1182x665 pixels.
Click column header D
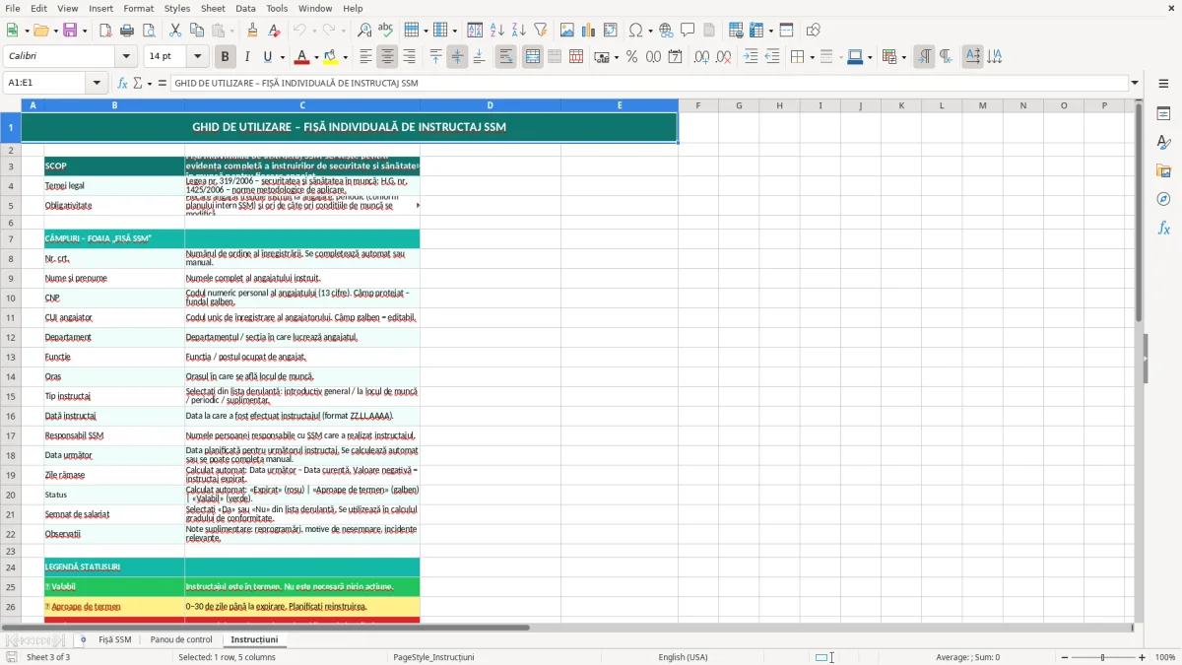[x=490, y=105]
